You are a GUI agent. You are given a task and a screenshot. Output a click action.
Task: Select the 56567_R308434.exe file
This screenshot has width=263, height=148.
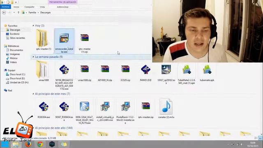coord(64,111)
